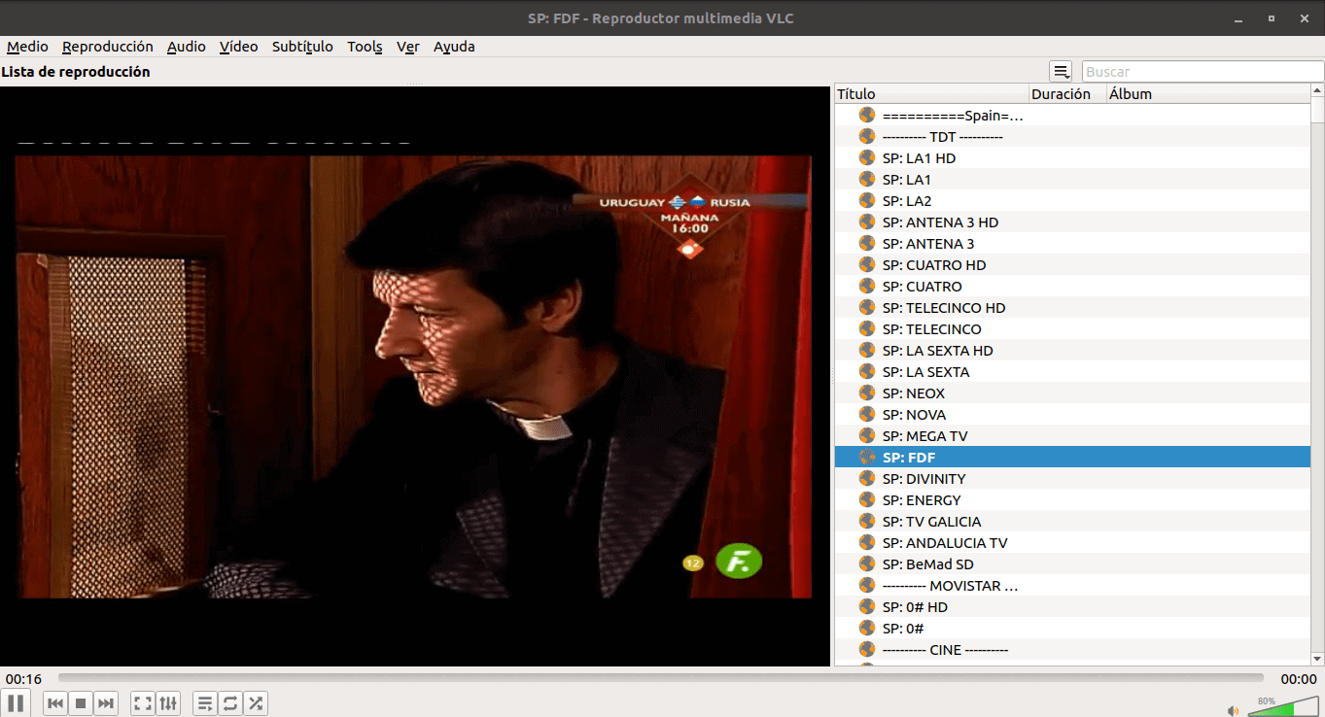Click the globe icon beside SP: LA1 HD

(x=866, y=157)
